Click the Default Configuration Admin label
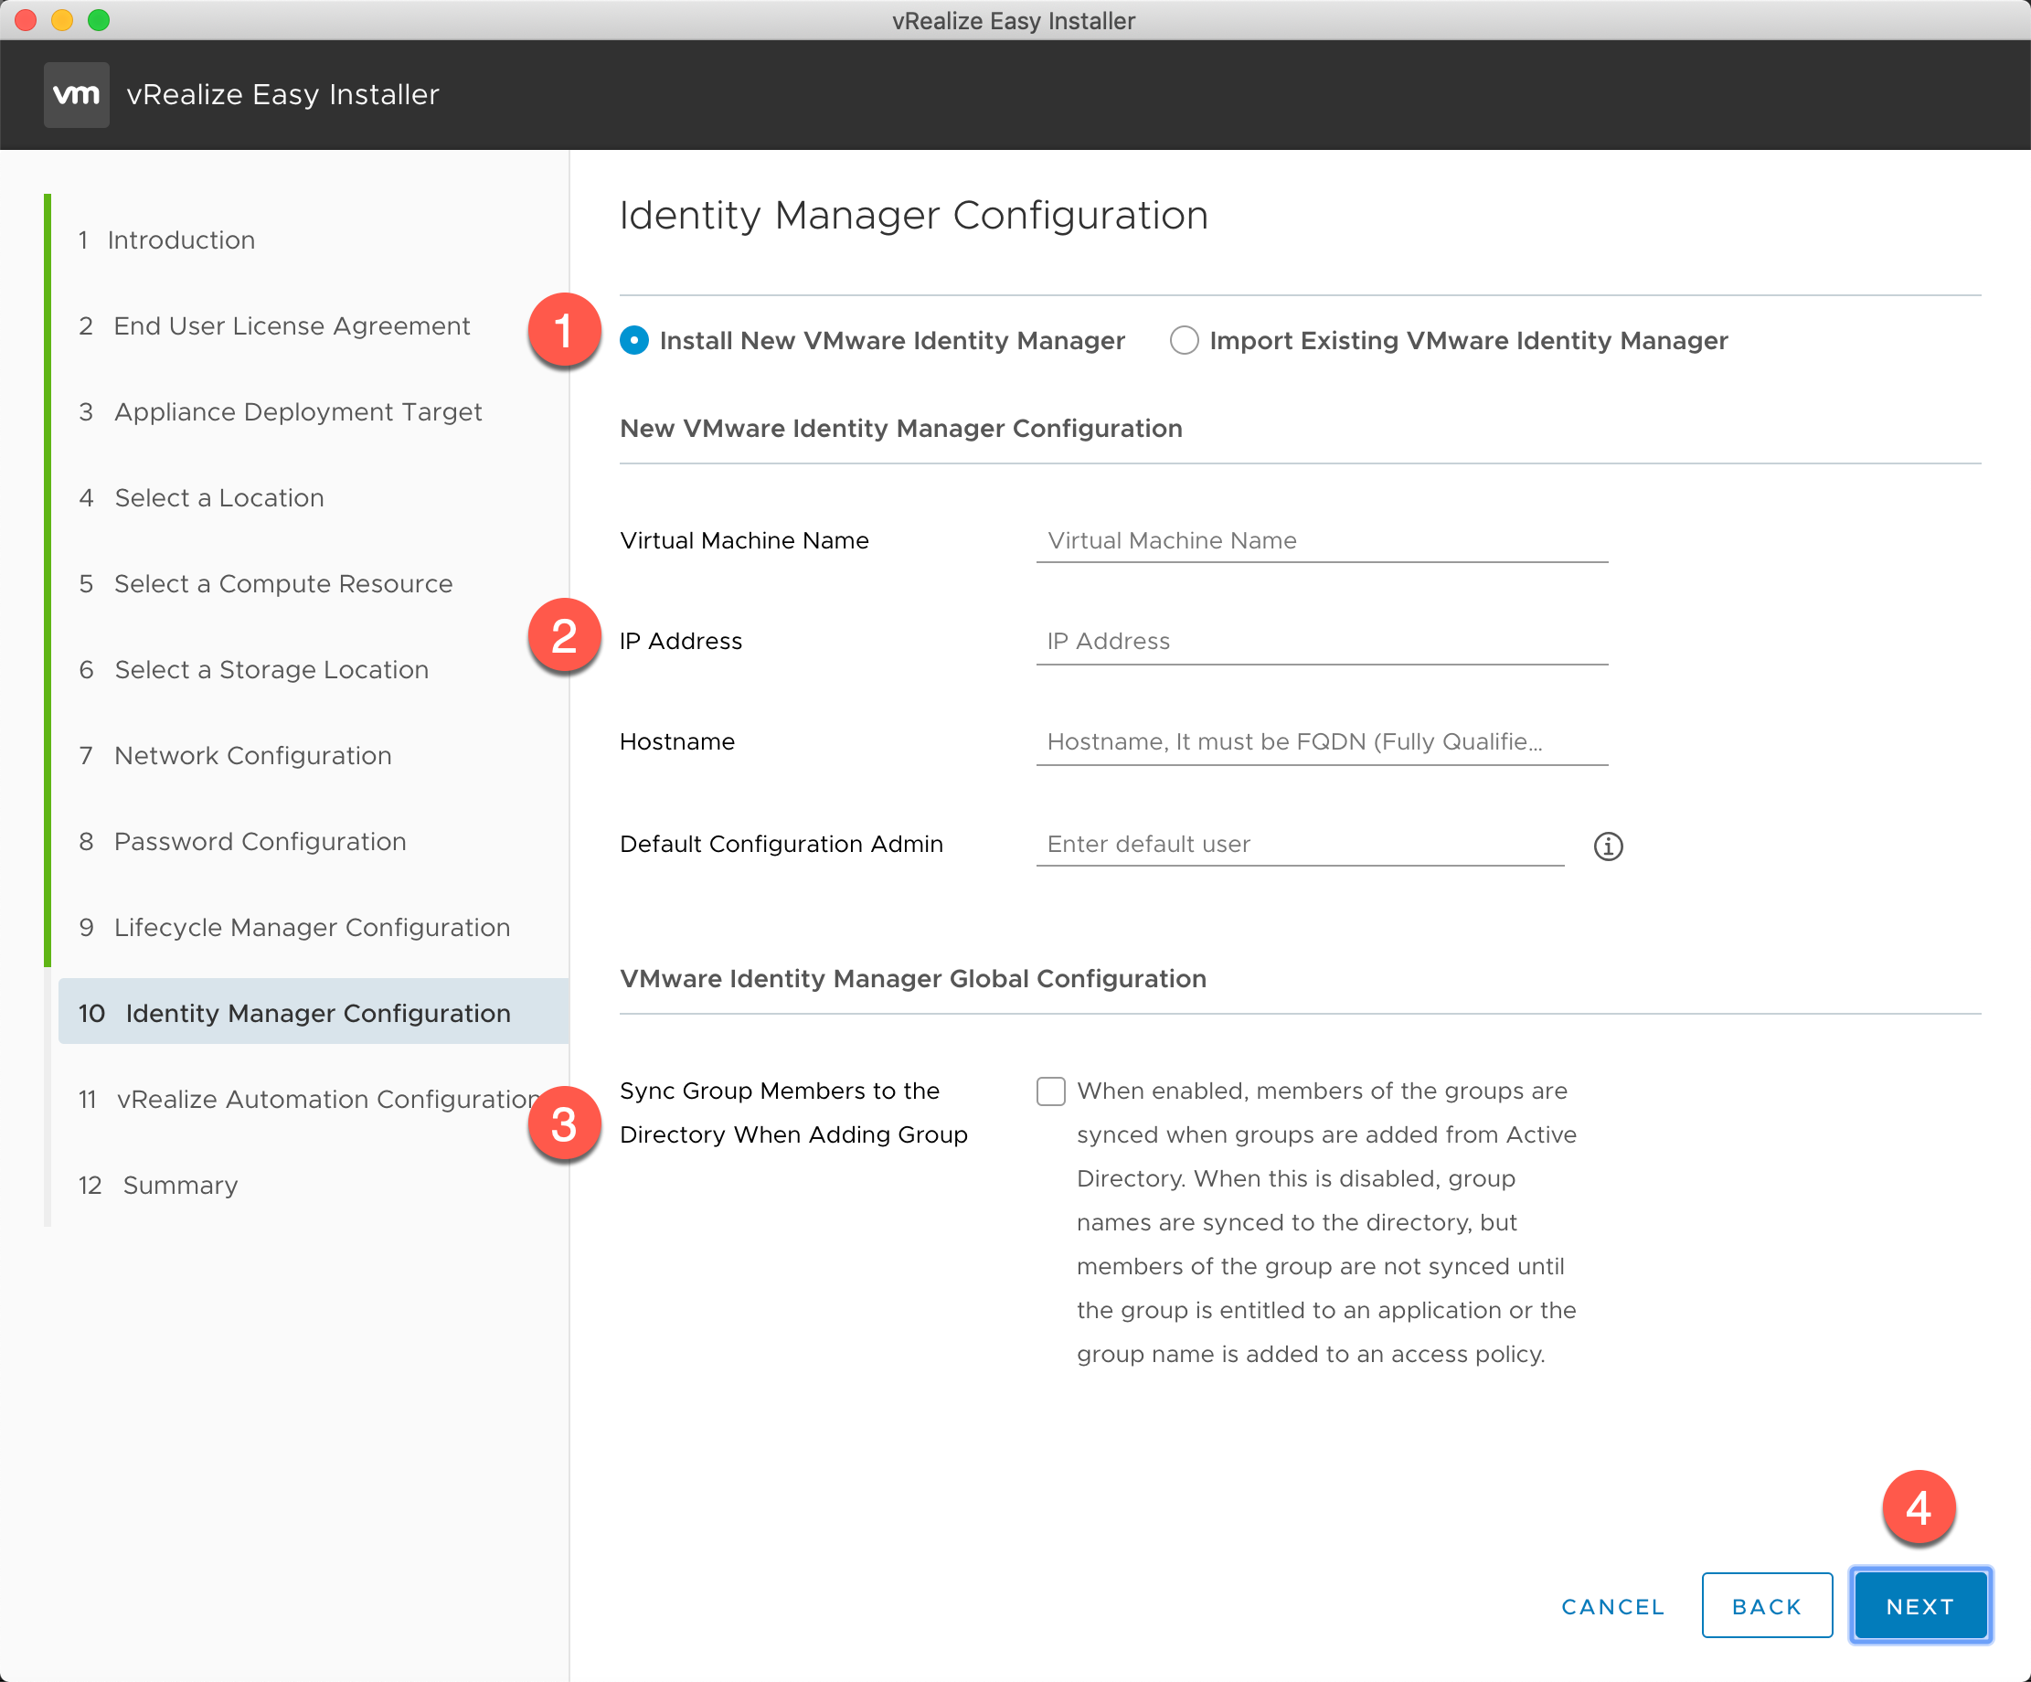The width and height of the screenshot is (2031, 1682). click(x=782, y=845)
